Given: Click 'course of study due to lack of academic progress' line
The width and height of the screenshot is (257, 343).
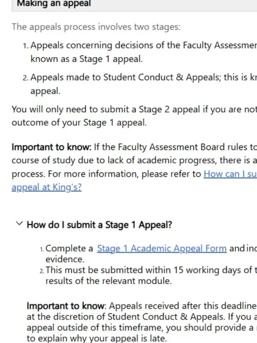Looking at the screenshot, I should 134,161.
